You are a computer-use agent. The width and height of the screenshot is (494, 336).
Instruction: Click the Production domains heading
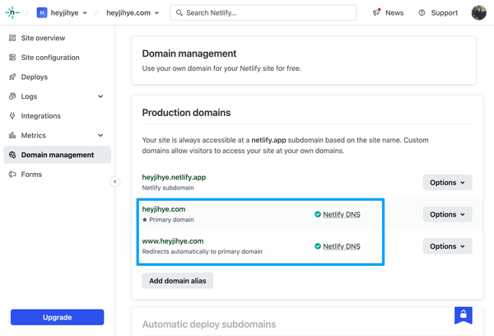[x=186, y=113]
